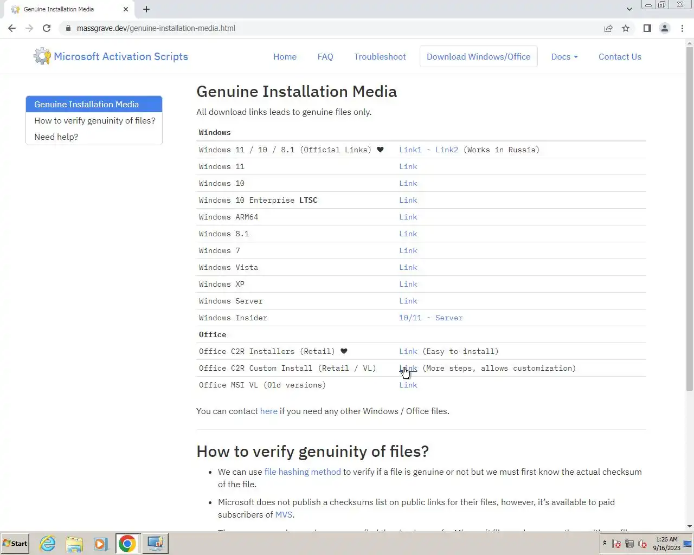Open File Explorer folder on taskbar
694x555 pixels.
point(74,543)
